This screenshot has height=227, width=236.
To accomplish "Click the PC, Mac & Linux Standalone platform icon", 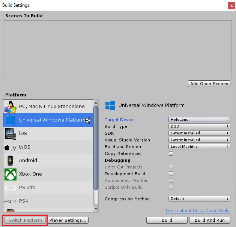I will point(11,107).
